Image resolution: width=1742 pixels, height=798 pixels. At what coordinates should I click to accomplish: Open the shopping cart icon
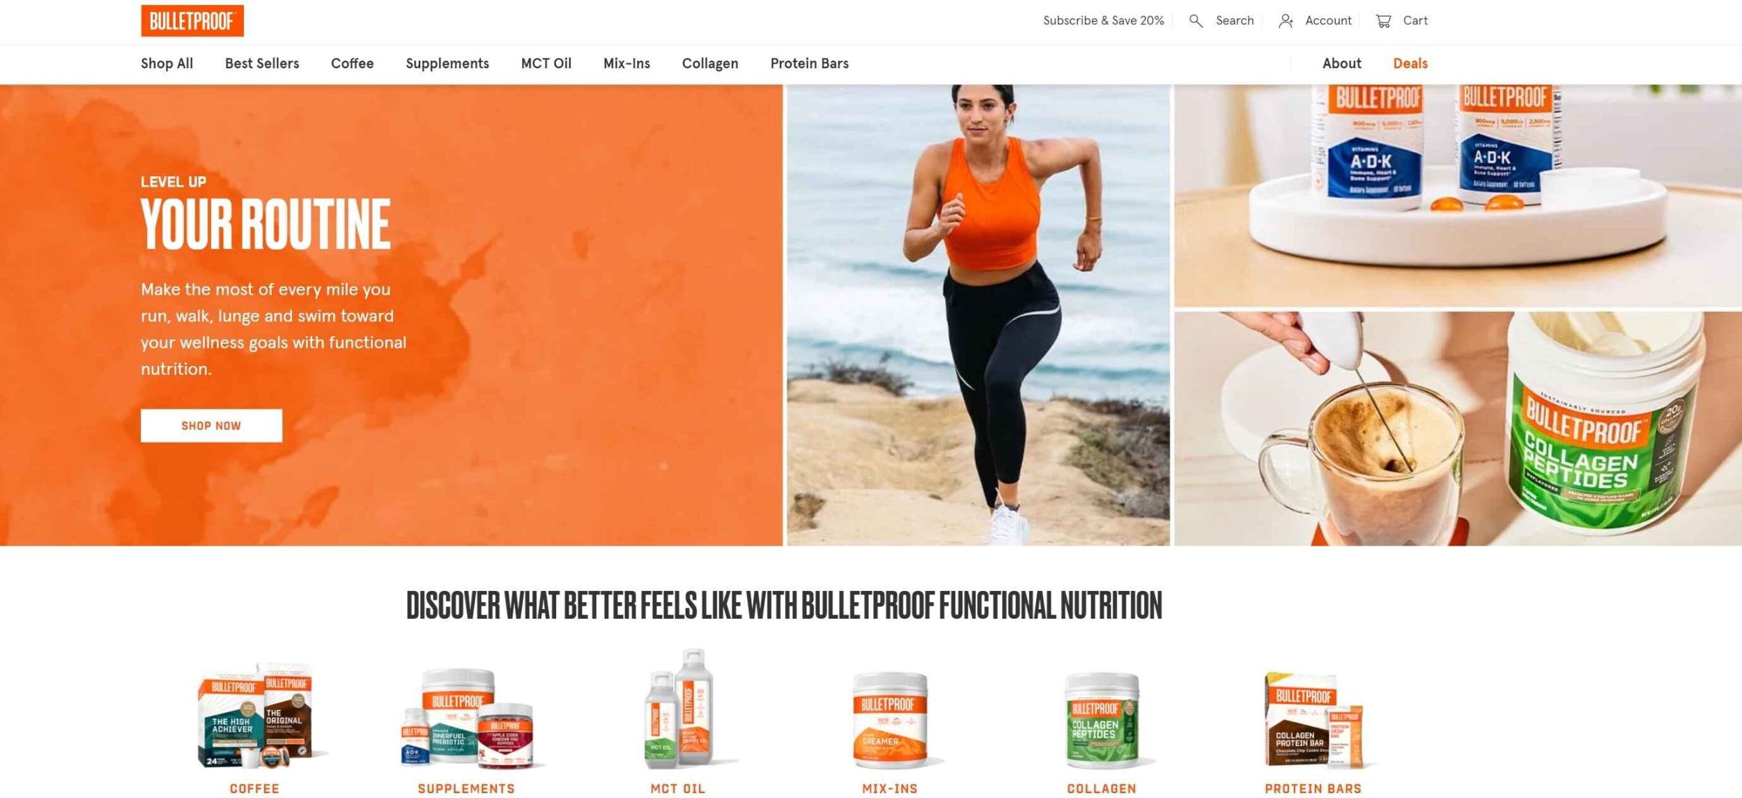coord(1383,21)
